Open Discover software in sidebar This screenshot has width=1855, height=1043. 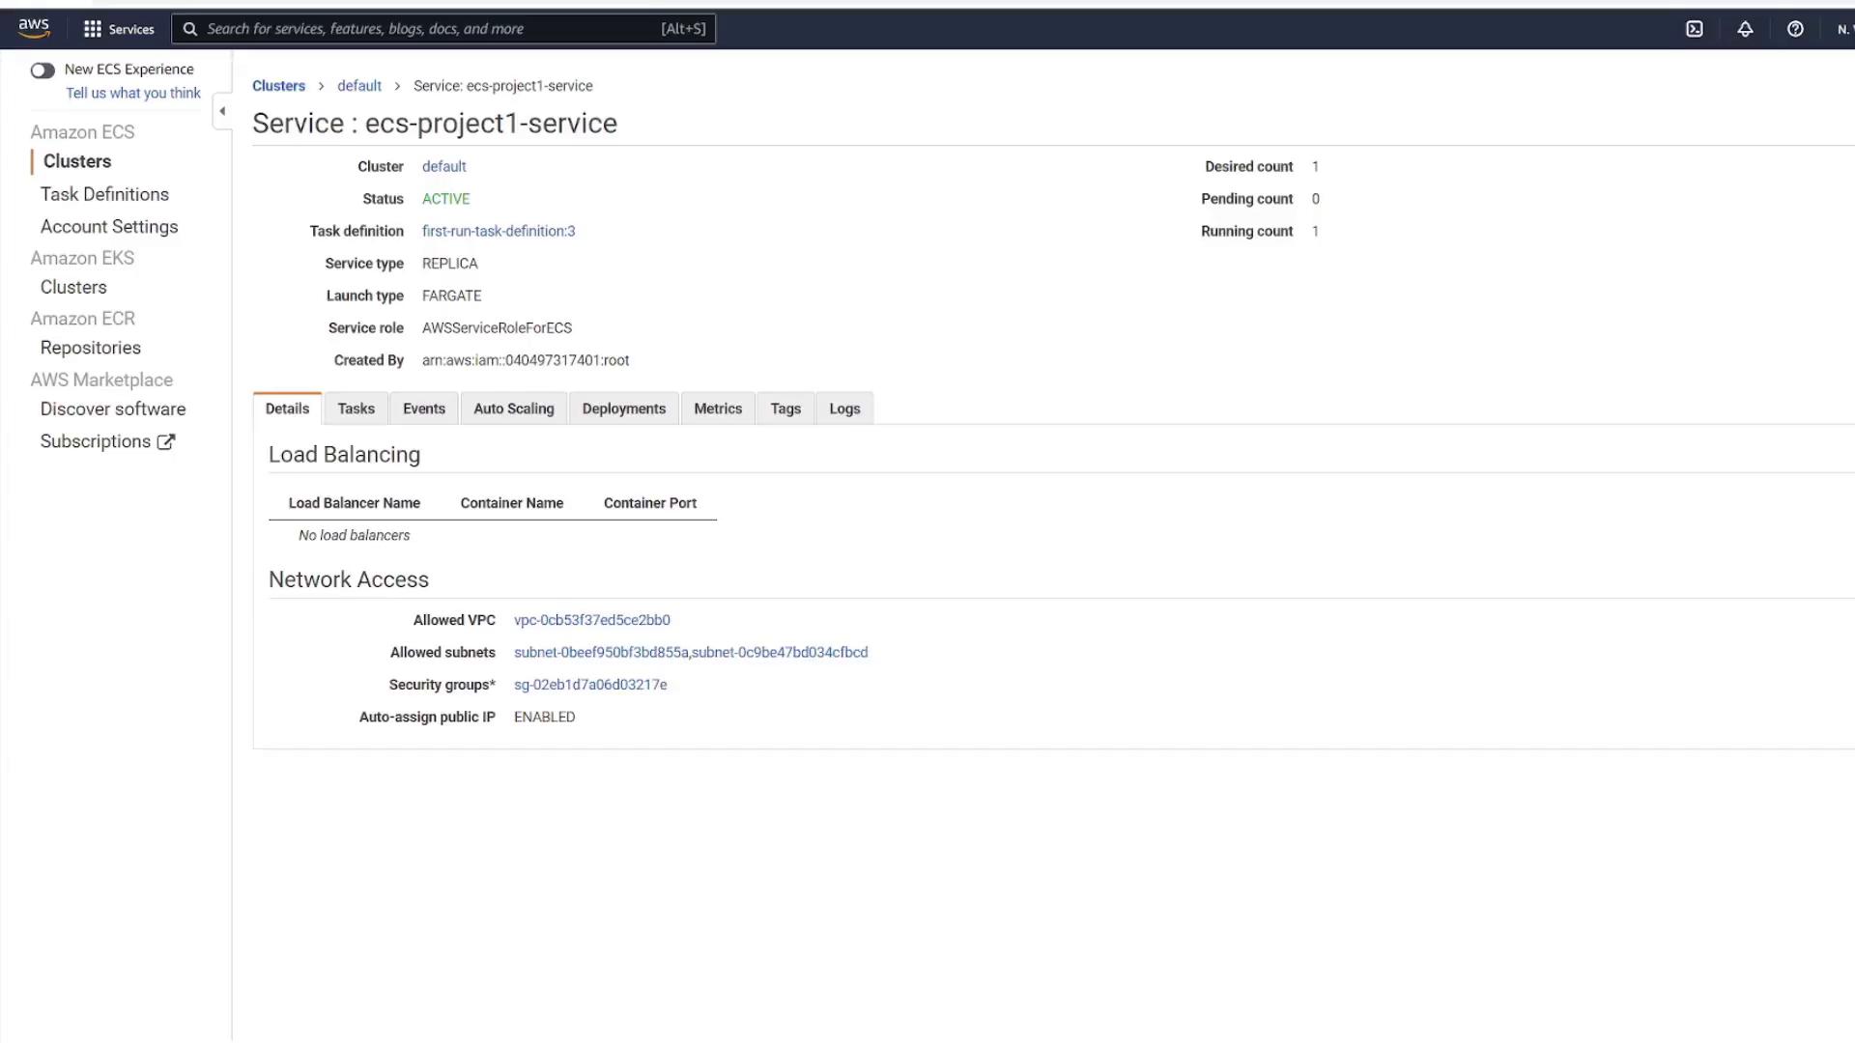pyautogui.click(x=113, y=409)
